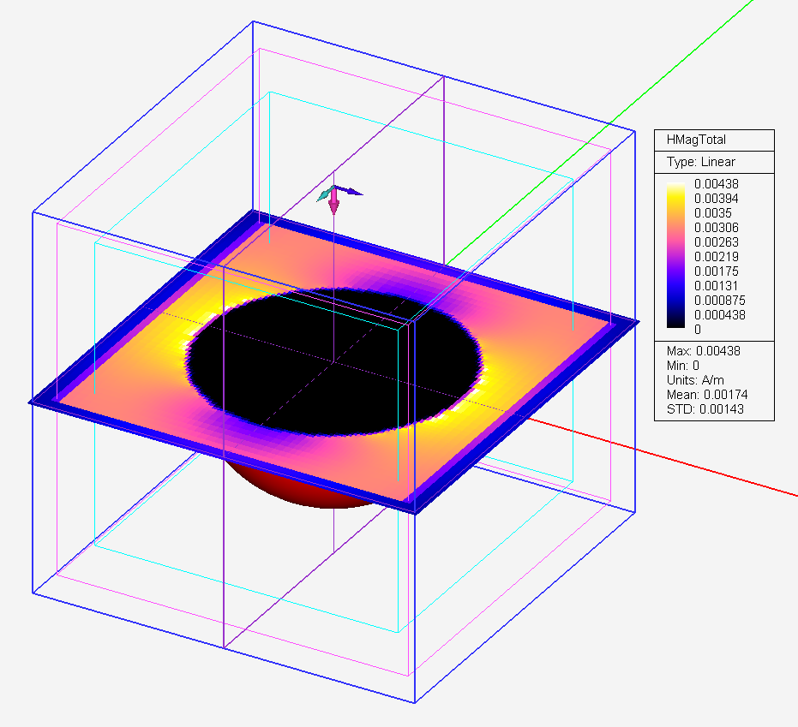The image size is (798, 727).
Task: Click the teal arrow of the axis gizmo
Action: (x=323, y=195)
